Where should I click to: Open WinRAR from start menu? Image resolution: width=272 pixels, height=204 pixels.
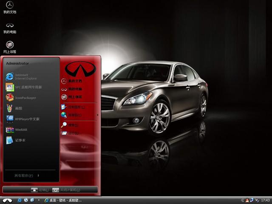tap(17, 130)
